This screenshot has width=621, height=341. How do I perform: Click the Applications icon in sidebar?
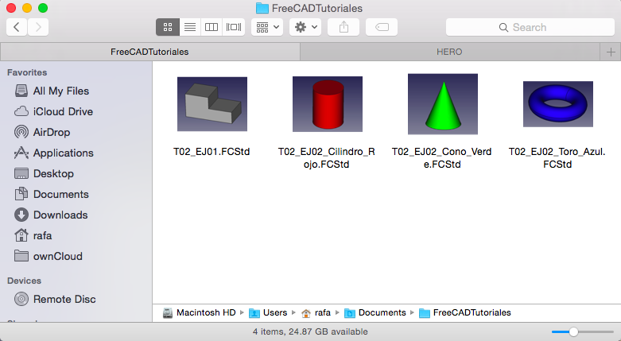[21, 153]
